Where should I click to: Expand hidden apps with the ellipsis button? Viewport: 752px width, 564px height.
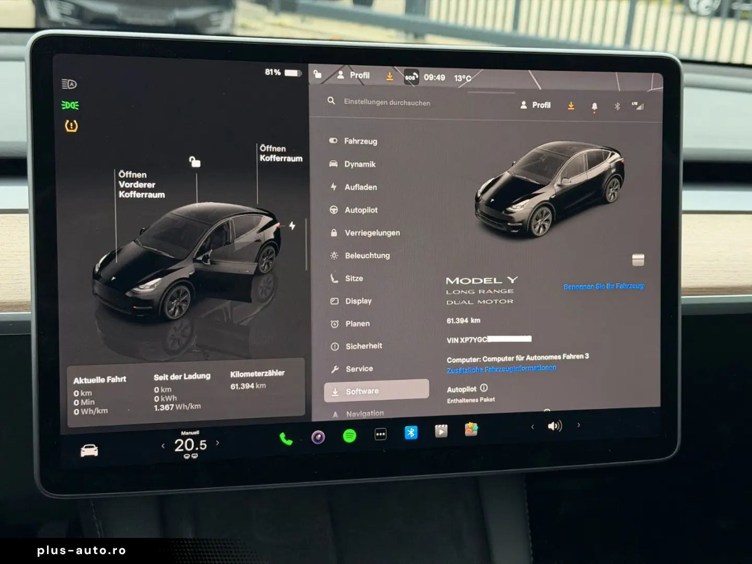pos(380,434)
